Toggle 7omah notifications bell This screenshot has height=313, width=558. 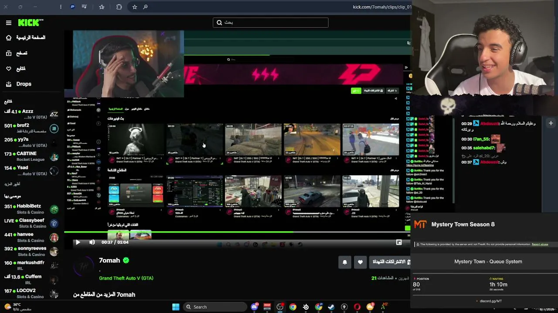tap(344, 262)
